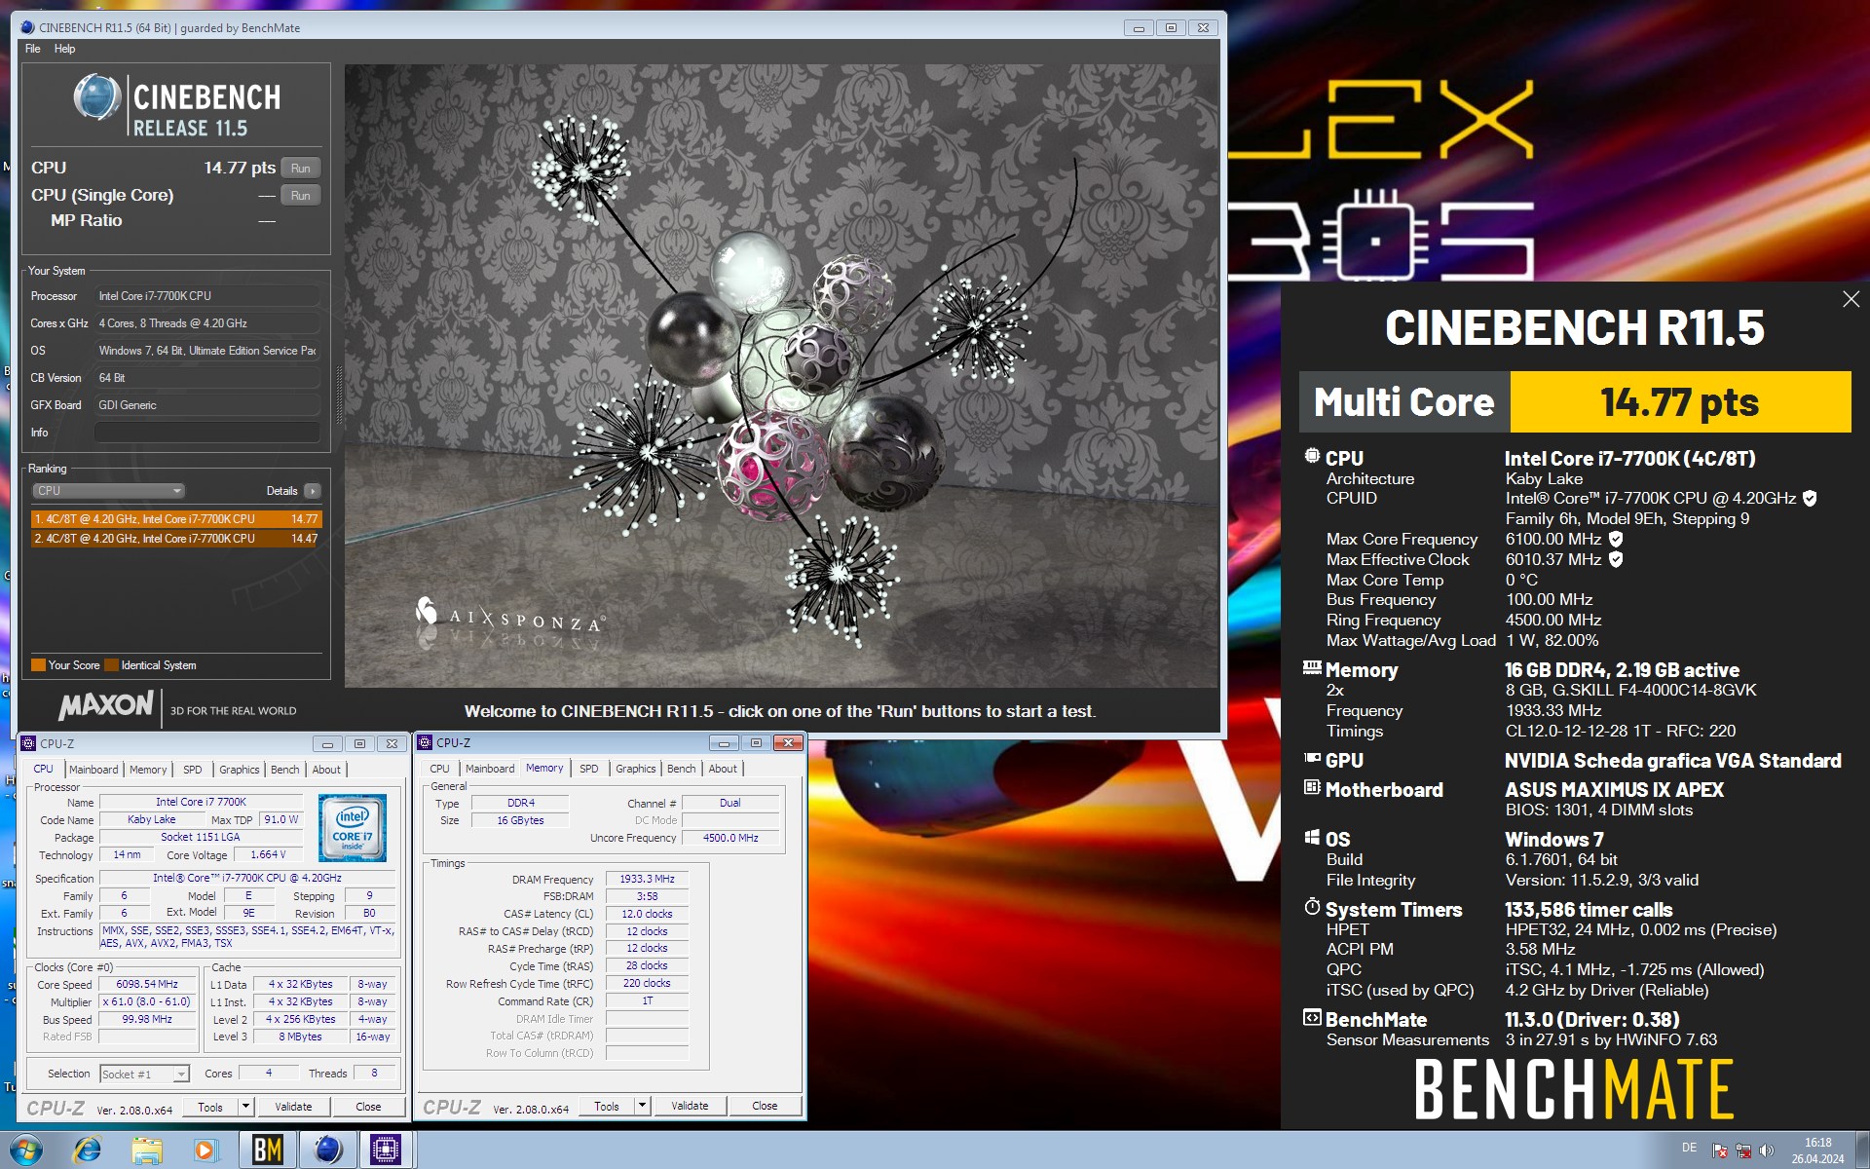This screenshot has width=1870, height=1169.
Task: Open the Help menu in Cinebench
Action: pyautogui.click(x=64, y=49)
